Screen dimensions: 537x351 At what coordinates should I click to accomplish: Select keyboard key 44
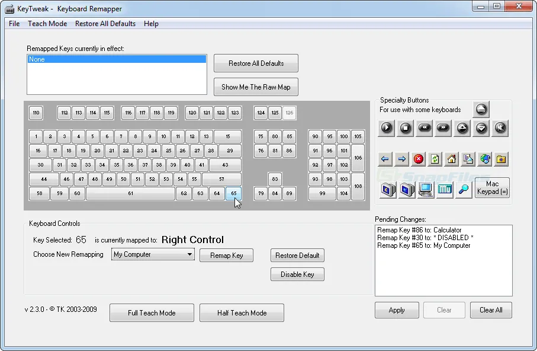pos(44,179)
